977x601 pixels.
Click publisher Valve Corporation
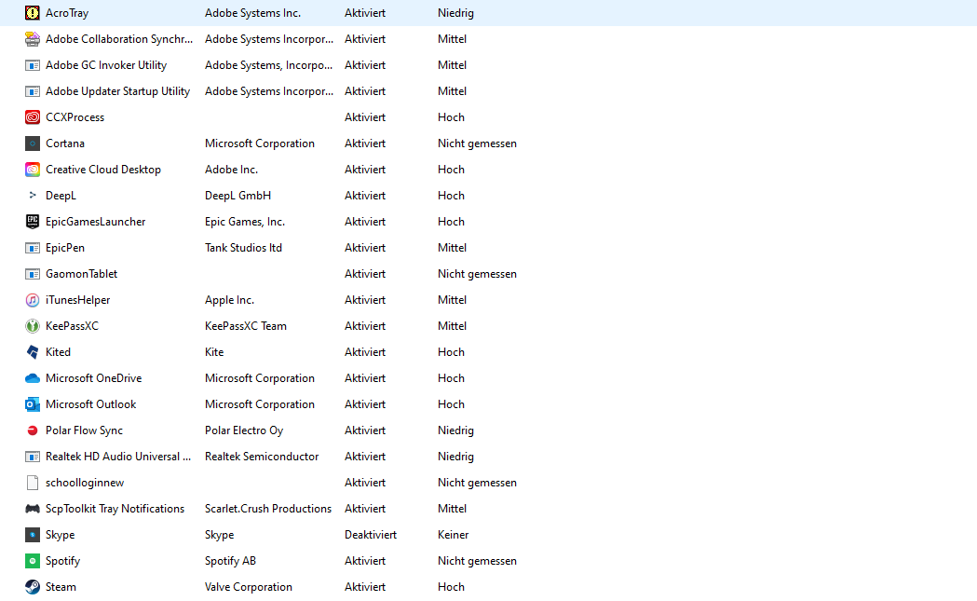pos(249,587)
